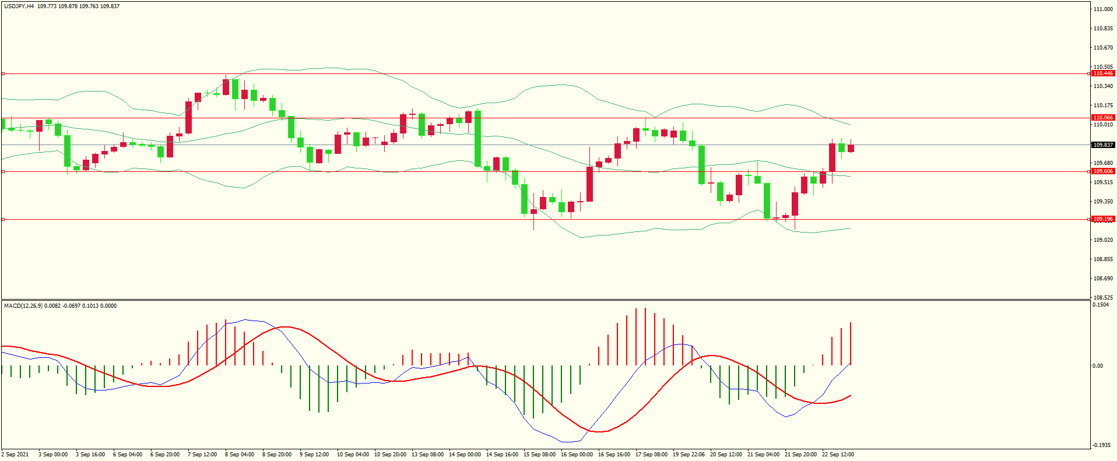
Task: Click the 10 Sep 20:00 time label
Action: coord(390,455)
